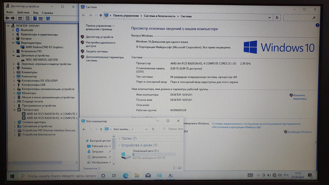This screenshot has width=329, height=185.
Task: Select the Компьютер tree item
Action: click(29, 77)
